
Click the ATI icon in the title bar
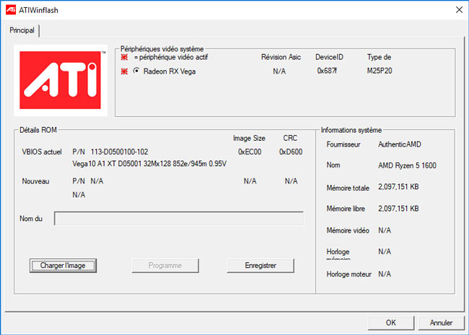coord(10,9)
